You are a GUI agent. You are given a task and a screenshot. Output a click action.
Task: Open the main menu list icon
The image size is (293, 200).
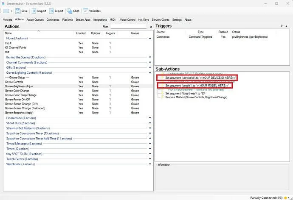(x=6, y=11)
